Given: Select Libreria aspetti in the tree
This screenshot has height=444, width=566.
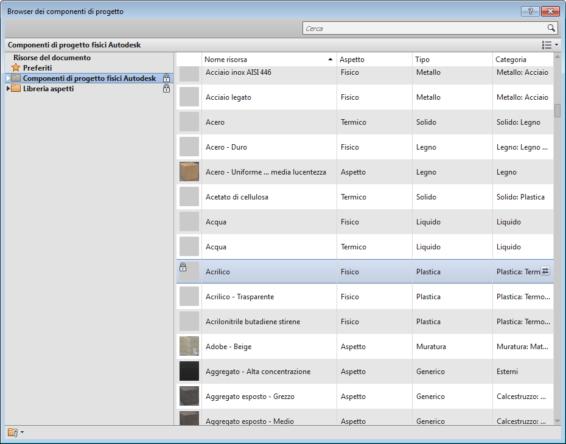Looking at the screenshot, I should click(x=48, y=88).
